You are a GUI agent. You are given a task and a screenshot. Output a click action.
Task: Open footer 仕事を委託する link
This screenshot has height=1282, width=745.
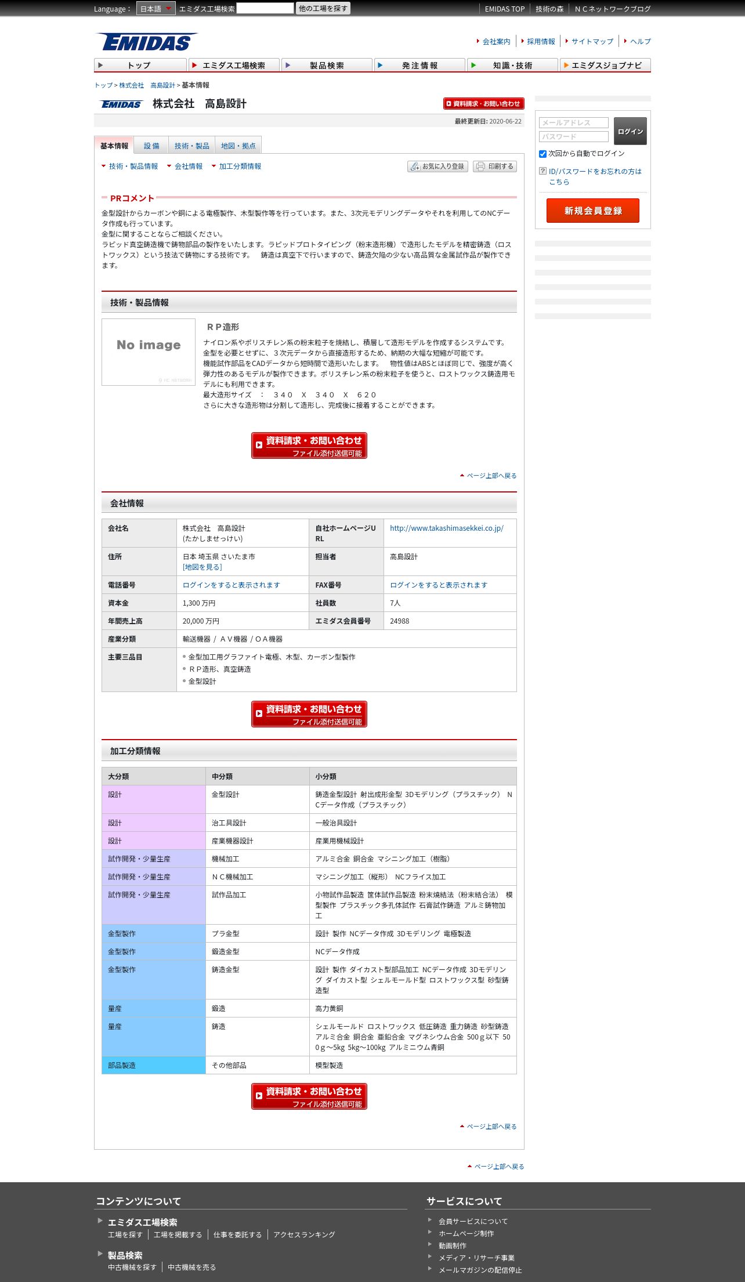pos(238,1235)
